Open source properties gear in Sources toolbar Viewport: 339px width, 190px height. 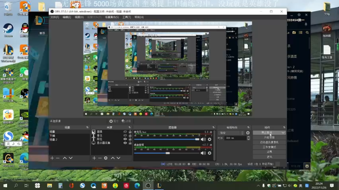click(106, 158)
